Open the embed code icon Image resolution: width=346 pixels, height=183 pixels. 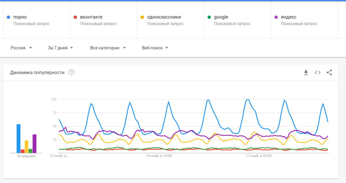(318, 72)
